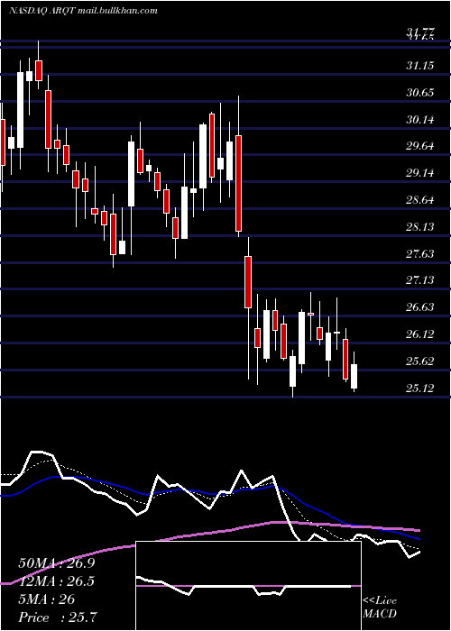
Task: Click the 27.13 price axis label
Action: 420,280
